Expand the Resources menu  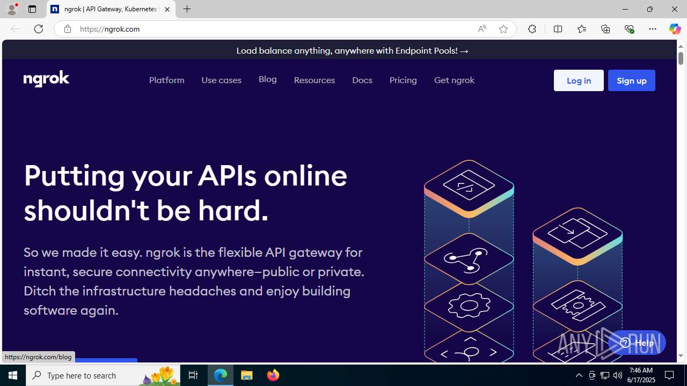pyautogui.click(x=315, y=80)
